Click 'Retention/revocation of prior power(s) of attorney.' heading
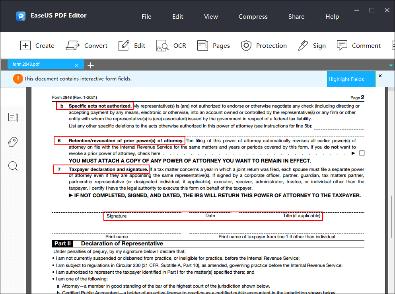Screen dimensions: 395x294 [x=126, y=141]
